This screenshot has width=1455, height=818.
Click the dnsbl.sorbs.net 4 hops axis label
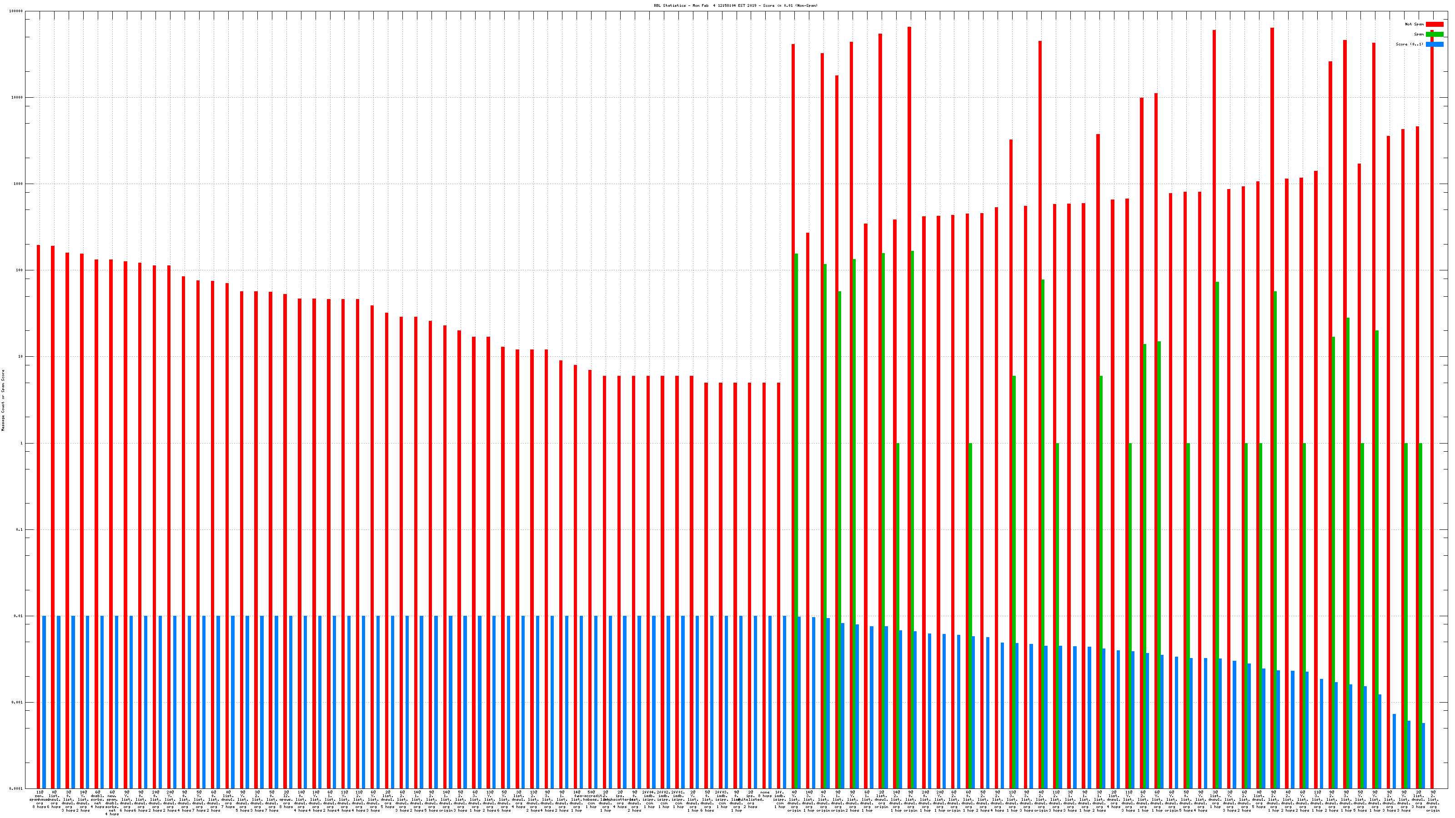97,799
